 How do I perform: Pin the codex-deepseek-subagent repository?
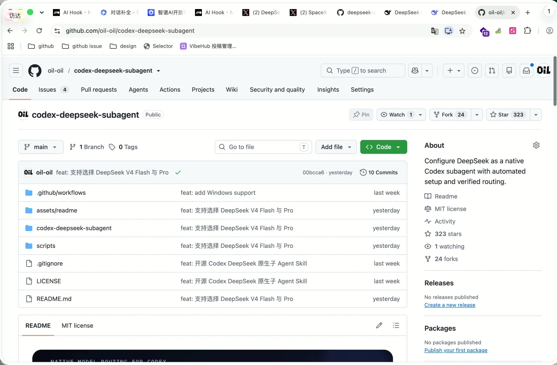tap(361, 115)
